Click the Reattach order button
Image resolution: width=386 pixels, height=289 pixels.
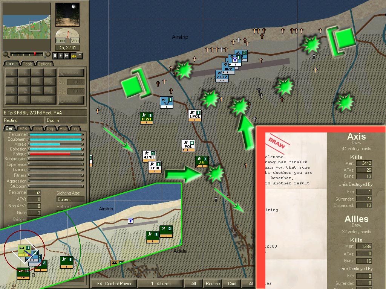44,100
